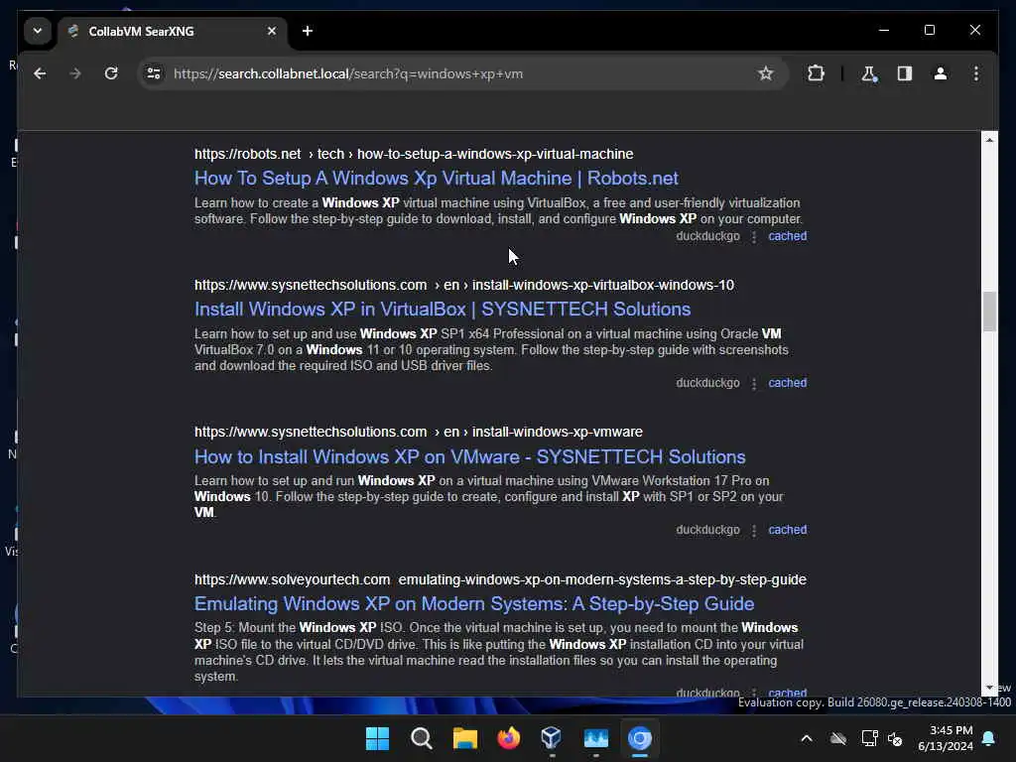Open Chrome Labs flask icon

click(869, 73)
